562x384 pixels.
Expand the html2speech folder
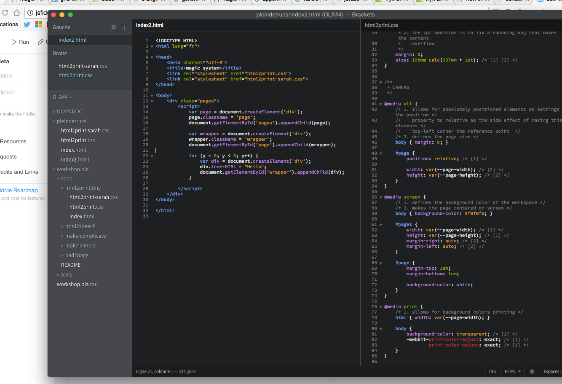click(62, 226)
